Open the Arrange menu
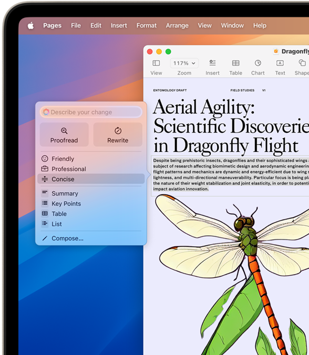The width and height of the screenshot is (309, 355). pyautogui.click(x=177, y=26)
